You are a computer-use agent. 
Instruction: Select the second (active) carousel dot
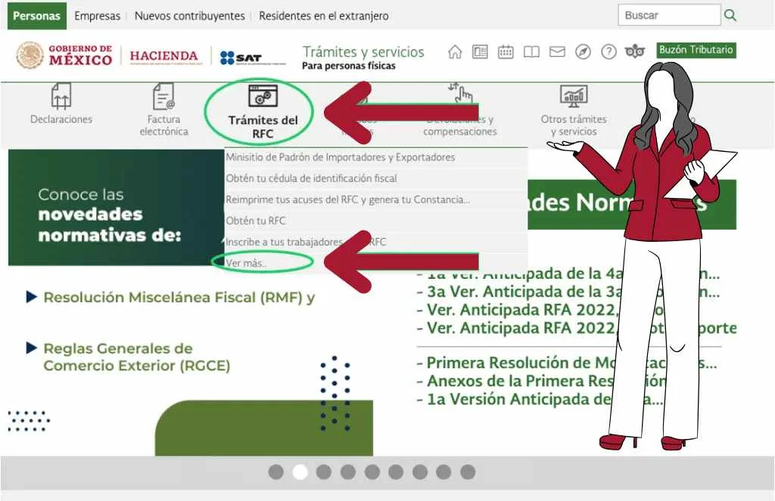pos(300,472)
